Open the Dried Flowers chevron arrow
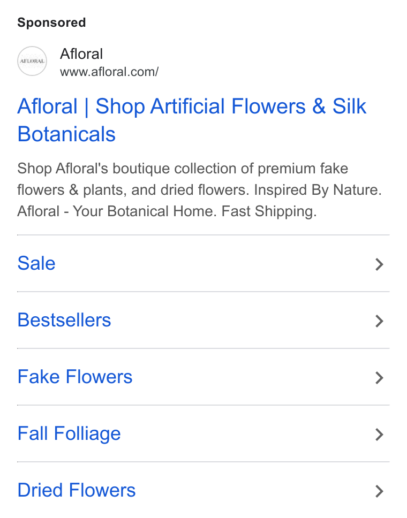 coord(379,491)
